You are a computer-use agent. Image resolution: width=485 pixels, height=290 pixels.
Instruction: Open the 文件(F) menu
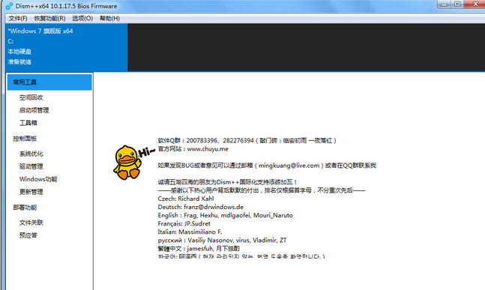point(18,19)
